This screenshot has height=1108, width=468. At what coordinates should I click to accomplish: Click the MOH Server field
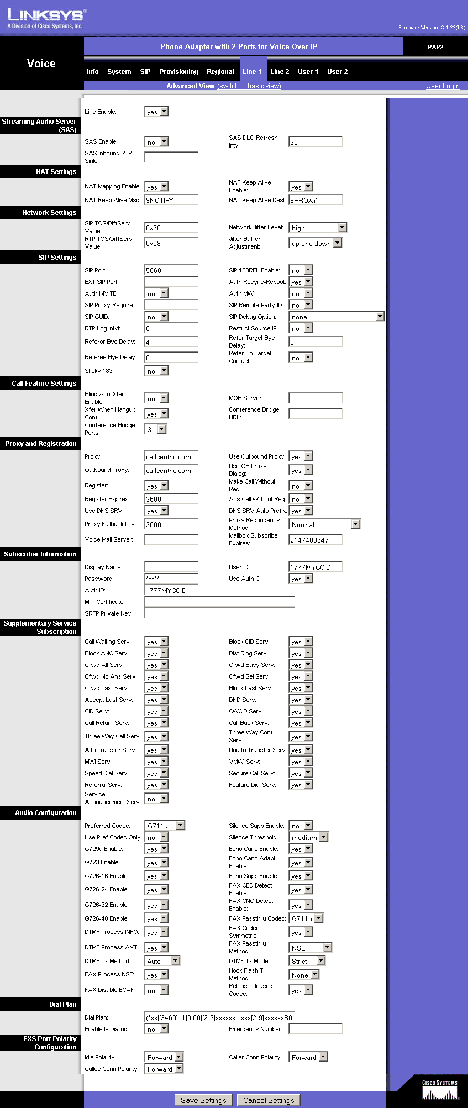315,398
